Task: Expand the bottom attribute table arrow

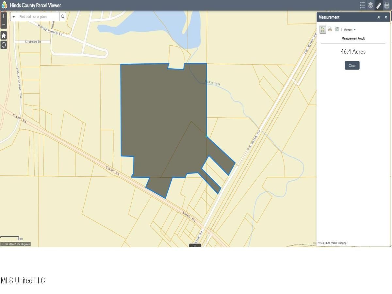Action: [195, 245]
